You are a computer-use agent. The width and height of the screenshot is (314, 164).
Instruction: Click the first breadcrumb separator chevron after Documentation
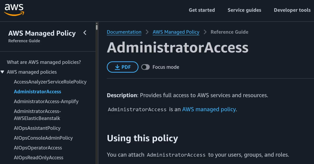coord(147,32)
